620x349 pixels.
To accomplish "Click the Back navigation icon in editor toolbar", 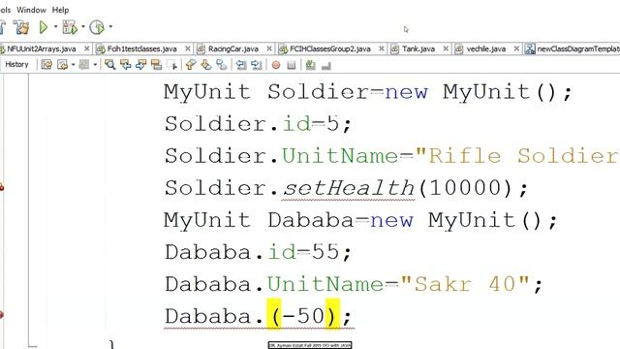I will point(62,65).
